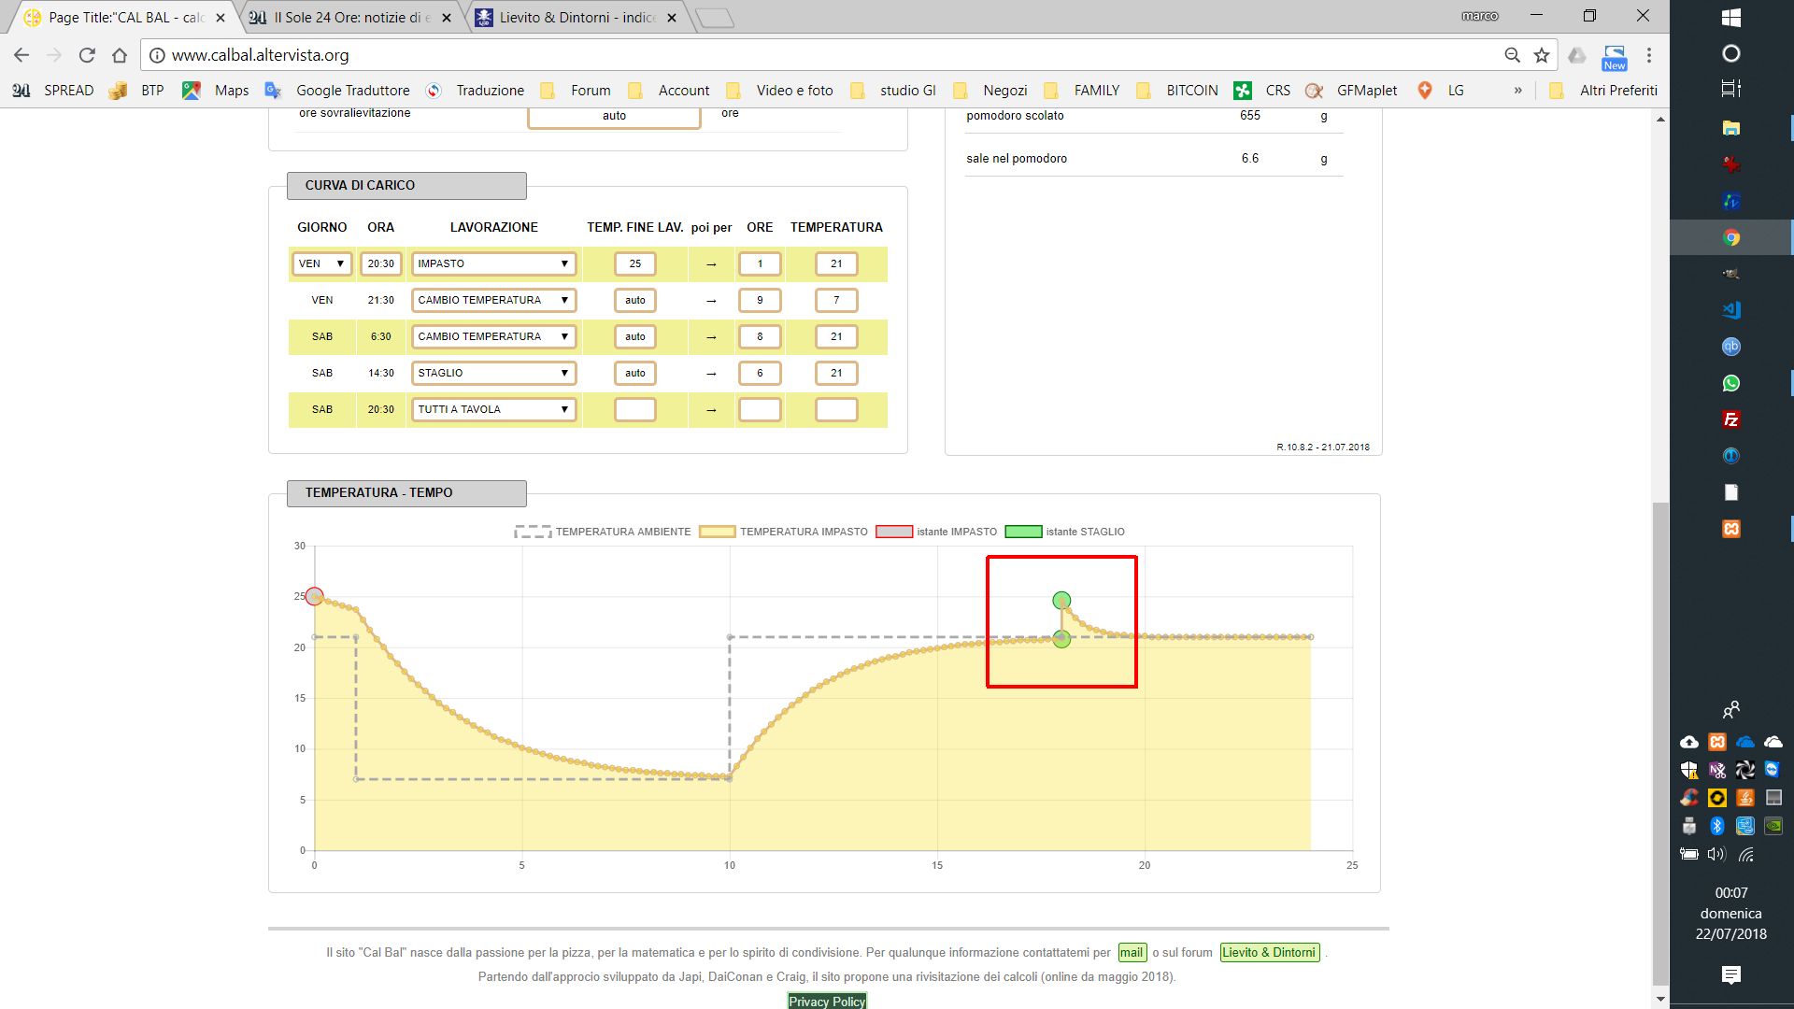Viewport: 1794px width, 1009px height.
Task: Close the Il Sole 24 Ore tab
Action: click(x=446, y=18)
